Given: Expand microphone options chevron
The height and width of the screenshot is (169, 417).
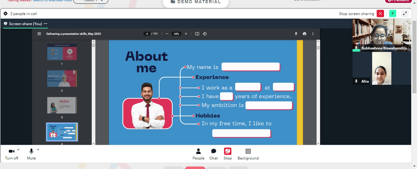Looking at the screenshot, I should point(38,149).
